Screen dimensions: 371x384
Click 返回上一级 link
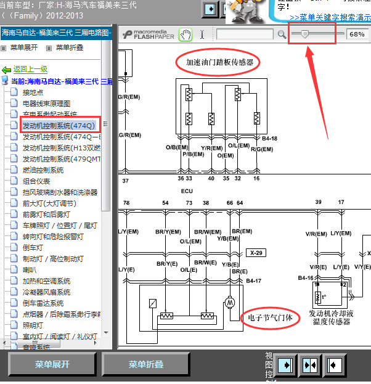pyautogui.click(x=30, y=69)
